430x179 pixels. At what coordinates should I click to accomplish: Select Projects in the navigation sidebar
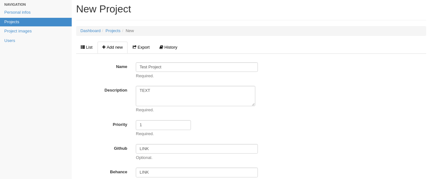(x=36, y=22)
